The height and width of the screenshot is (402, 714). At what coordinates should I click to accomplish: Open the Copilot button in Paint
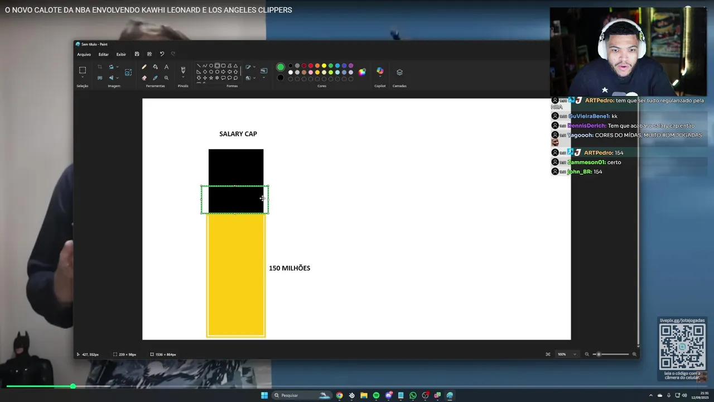380,71
